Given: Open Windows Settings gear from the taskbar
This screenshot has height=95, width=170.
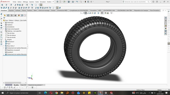Looking at the screenshot, I should 106,93.
